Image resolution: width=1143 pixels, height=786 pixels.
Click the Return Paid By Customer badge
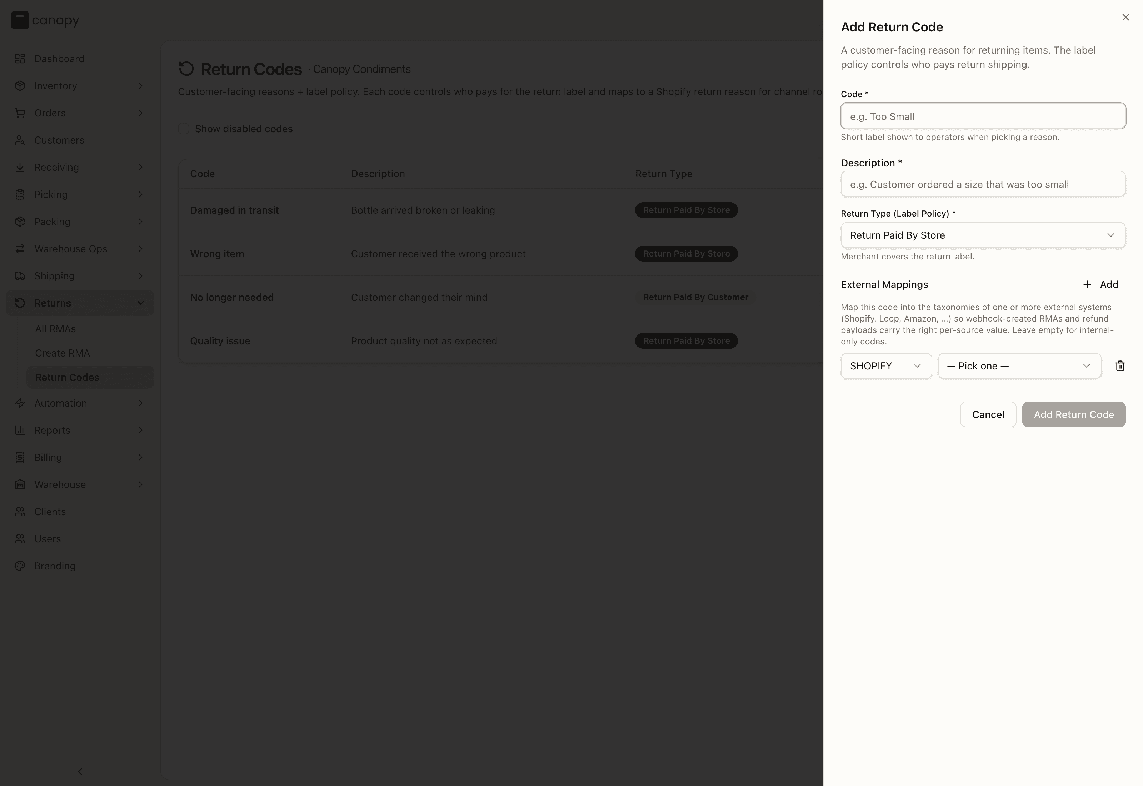point(695,298)
